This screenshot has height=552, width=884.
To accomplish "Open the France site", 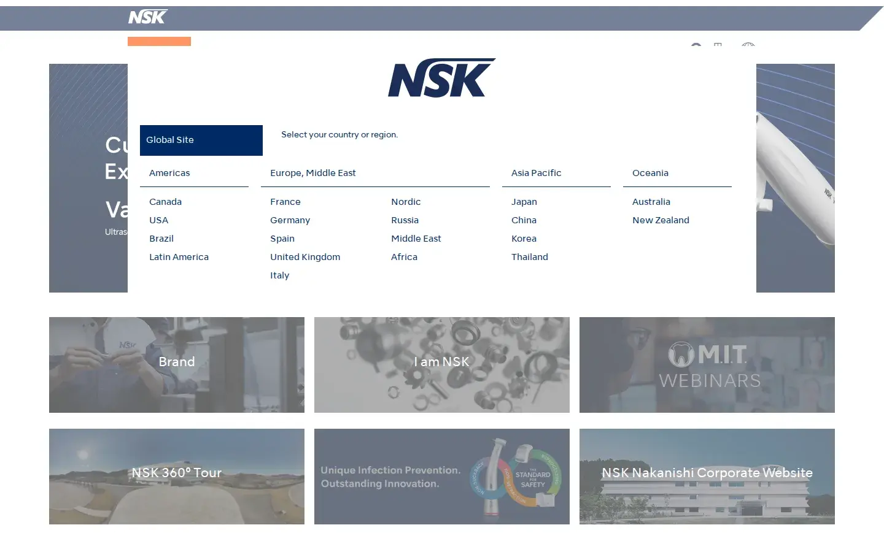I will (285, 202).
